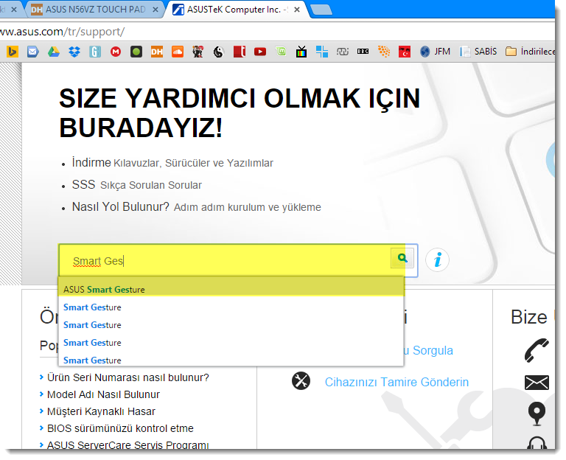
Task: Click the envelope email contact icon
Action: (537, 383)
